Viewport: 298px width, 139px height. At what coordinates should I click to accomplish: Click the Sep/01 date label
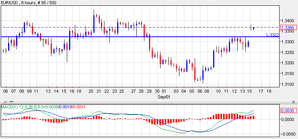click(x=164, y=97)
